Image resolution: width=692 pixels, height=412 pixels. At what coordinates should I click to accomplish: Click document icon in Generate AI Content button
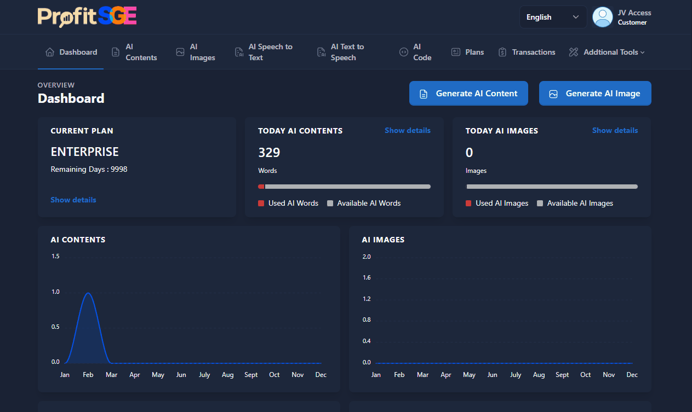(x=424, y=94)
